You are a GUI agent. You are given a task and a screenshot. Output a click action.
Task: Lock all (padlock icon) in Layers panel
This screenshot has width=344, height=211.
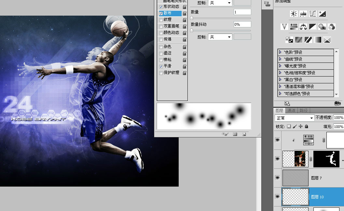pyautogui.click(x=307, y=126)
